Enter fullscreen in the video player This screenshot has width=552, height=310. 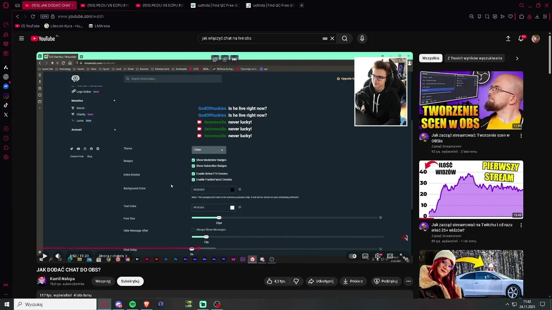402,256
